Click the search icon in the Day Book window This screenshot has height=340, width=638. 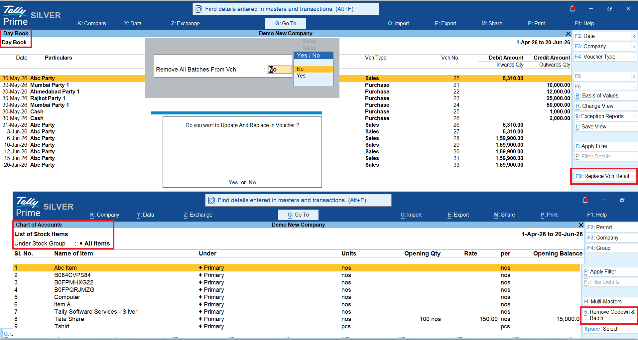coord(199,9)
